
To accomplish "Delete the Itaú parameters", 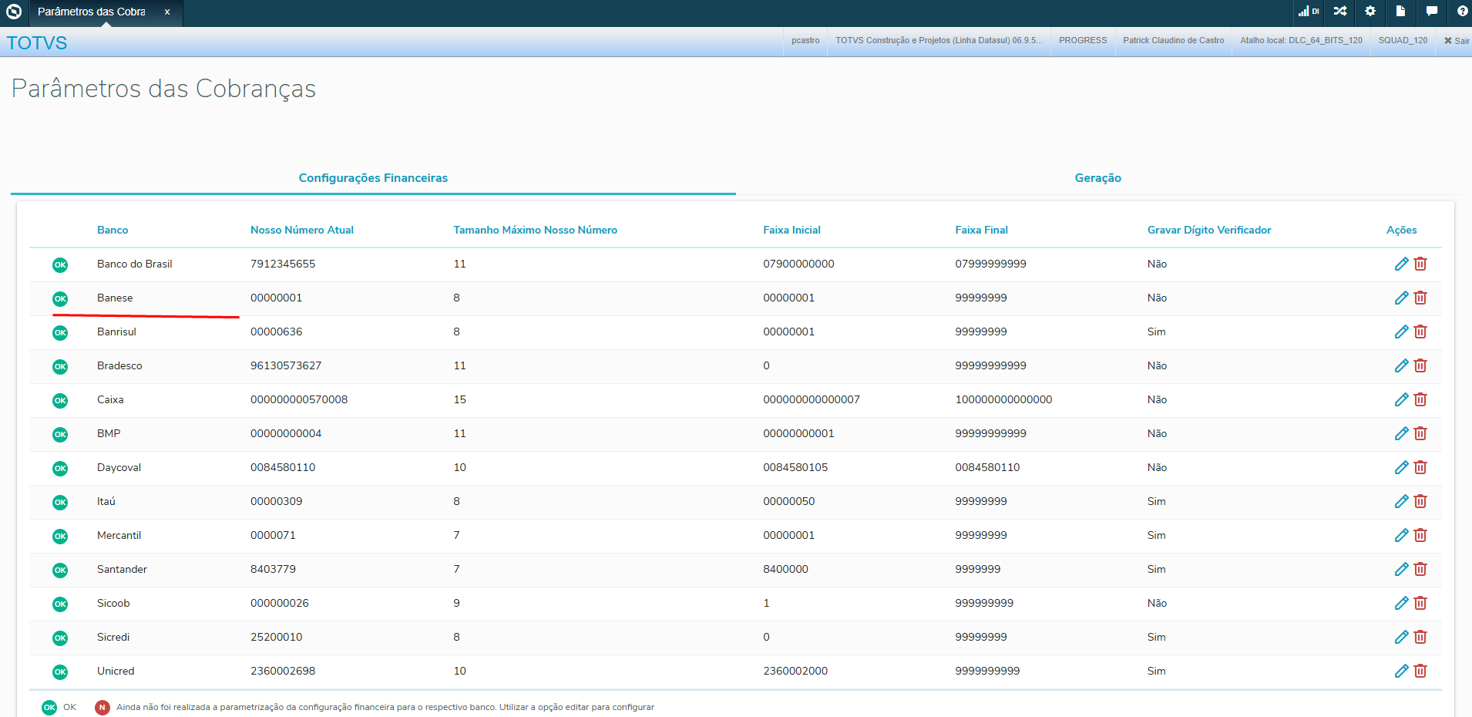I will pos(1420,501).
